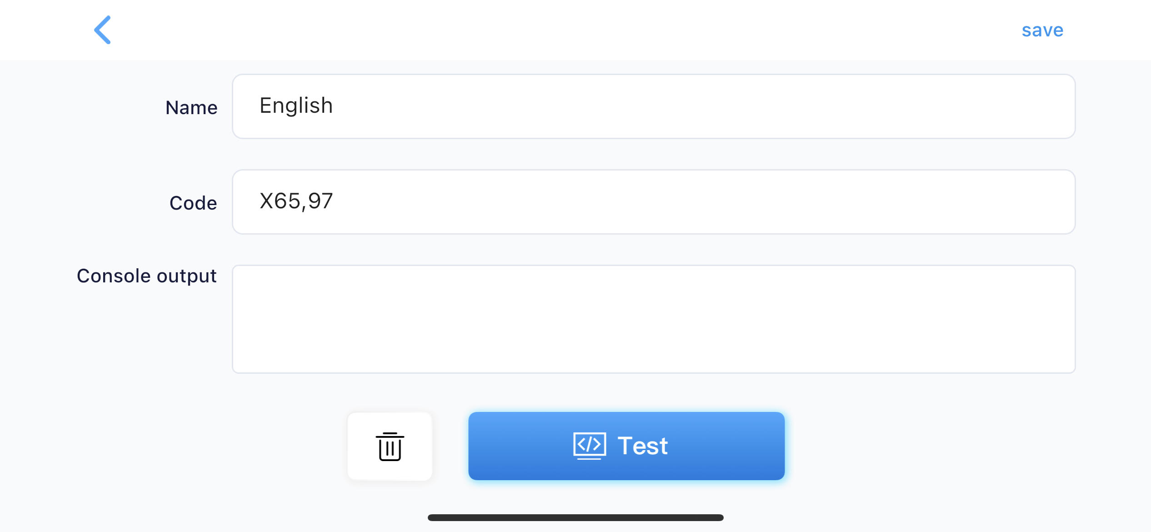Click inside the Console output box
Screen dimensions: 1151x532
coord(653,319)
